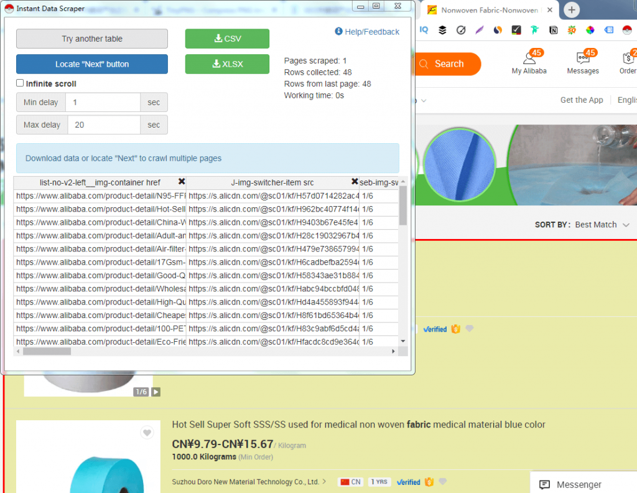Viewport: 637px width, 493px height.
Task: Click the purple feather extension icon
Action: pyautogui.click(x=480, y=30)
